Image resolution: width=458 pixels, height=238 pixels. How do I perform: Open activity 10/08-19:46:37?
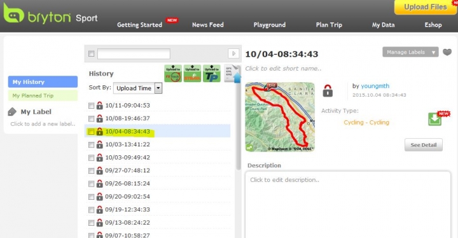click(x=128, y=118)
